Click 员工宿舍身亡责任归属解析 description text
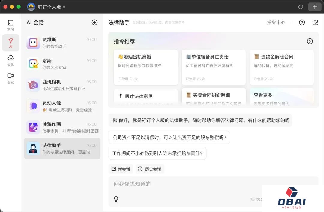 (x=209, y=65)
